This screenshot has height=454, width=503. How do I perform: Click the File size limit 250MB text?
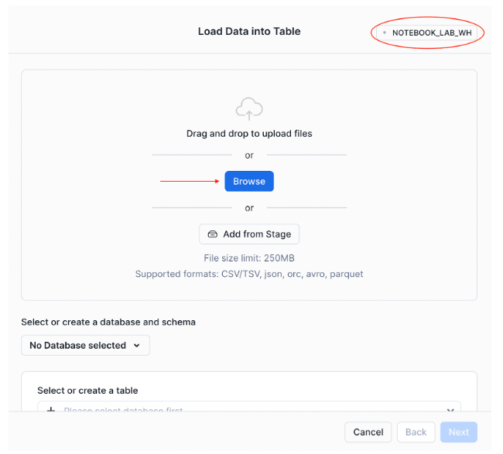click(249, 258)
